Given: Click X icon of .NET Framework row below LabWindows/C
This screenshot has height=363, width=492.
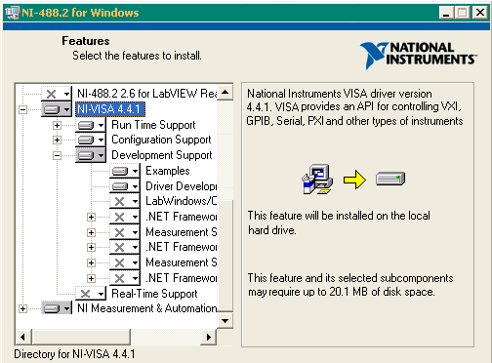Looking at the screenshot, I should 125,217.
